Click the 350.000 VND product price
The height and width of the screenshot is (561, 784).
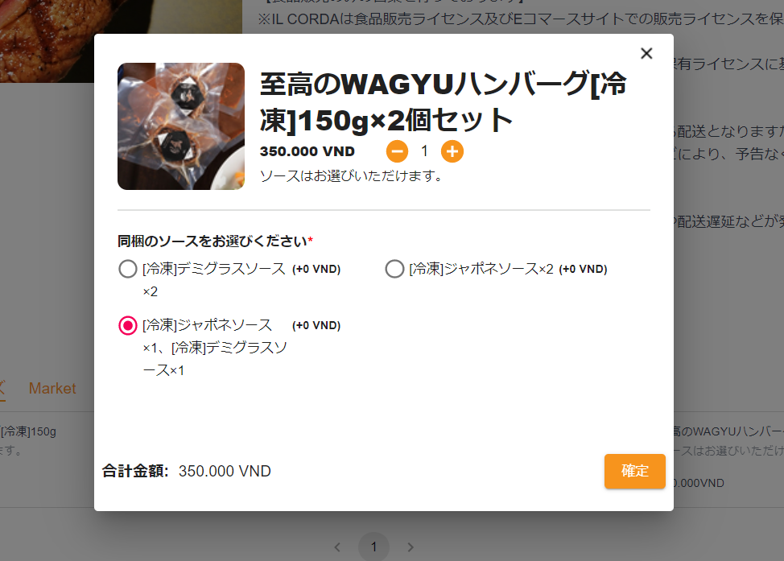[307, 151]
